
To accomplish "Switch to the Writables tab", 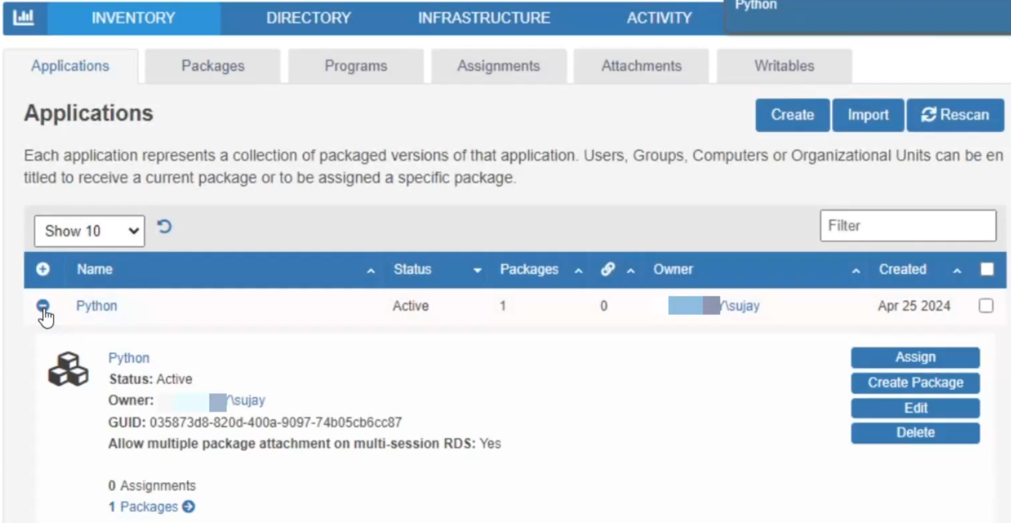I will pos(783,65).
